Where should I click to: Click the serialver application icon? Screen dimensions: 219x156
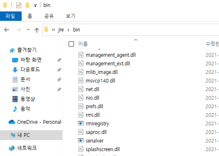tap(81, 140)
